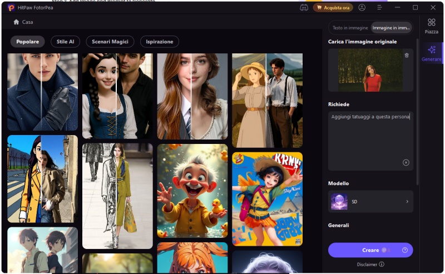Open the man in navy coat thumbnail
The width and height of the screenshot is (445, 274).
click(43, 92)
